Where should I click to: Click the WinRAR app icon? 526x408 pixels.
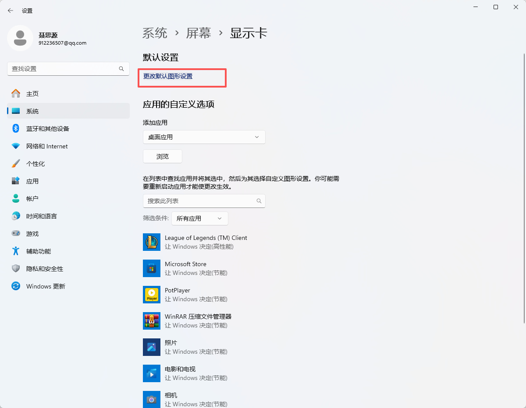tap(152, 321)
